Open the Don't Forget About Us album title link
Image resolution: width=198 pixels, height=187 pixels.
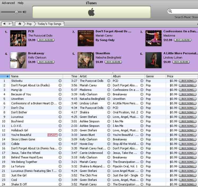(113, 31)
